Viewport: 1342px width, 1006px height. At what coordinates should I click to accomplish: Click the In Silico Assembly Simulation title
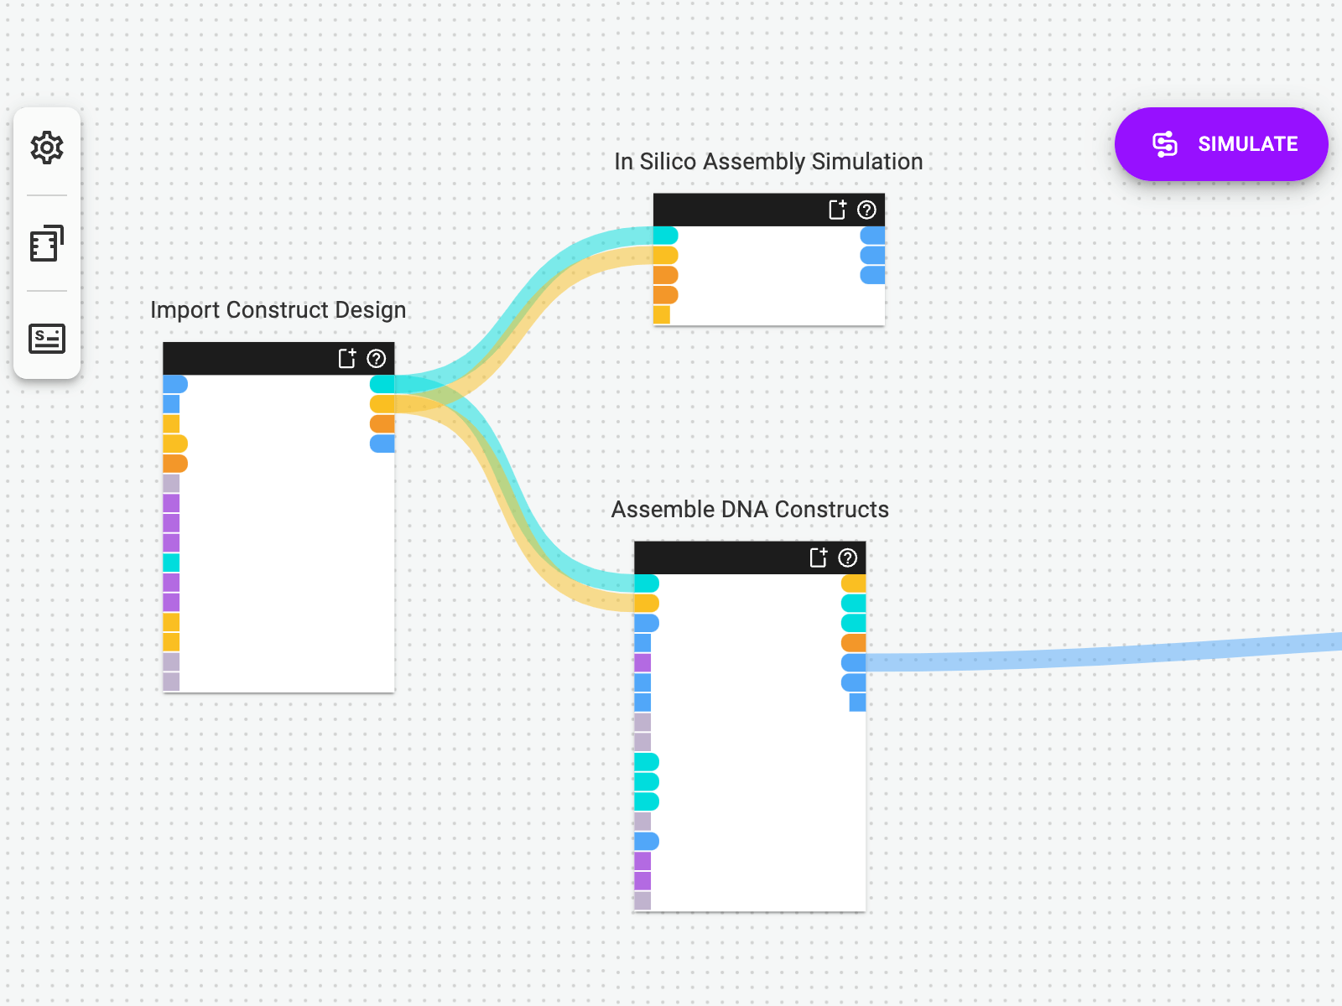(x=768, y=162)
